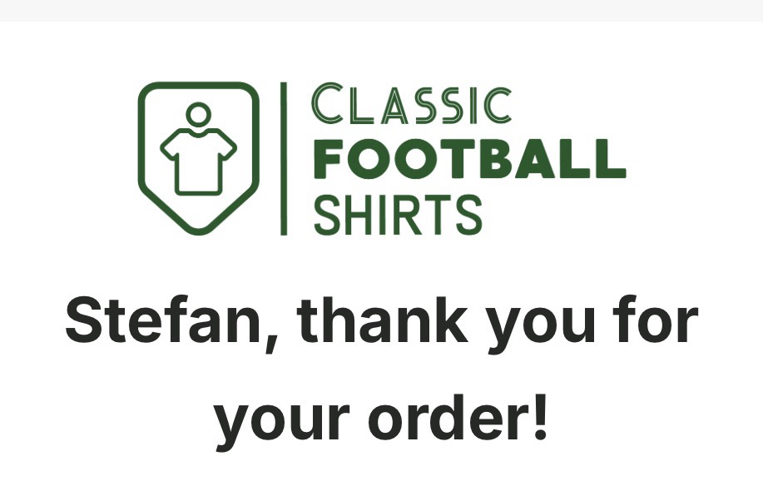This screenshot has width=763, height=501.
Task: Click the word Classic in the logo
Action: [x=411, y=105]
